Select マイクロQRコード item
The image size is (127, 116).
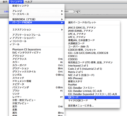point(92,100)
